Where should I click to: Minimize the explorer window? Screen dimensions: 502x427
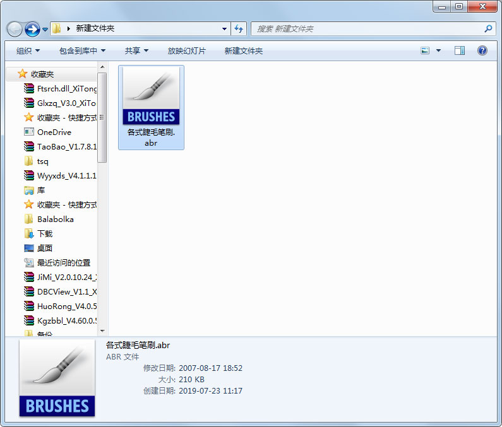click(x=442, y=6)
